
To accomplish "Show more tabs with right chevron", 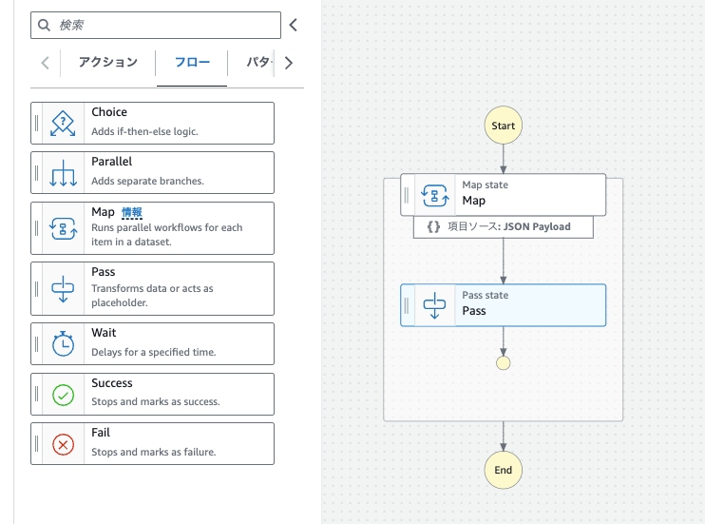I will [x=289, y=63].
